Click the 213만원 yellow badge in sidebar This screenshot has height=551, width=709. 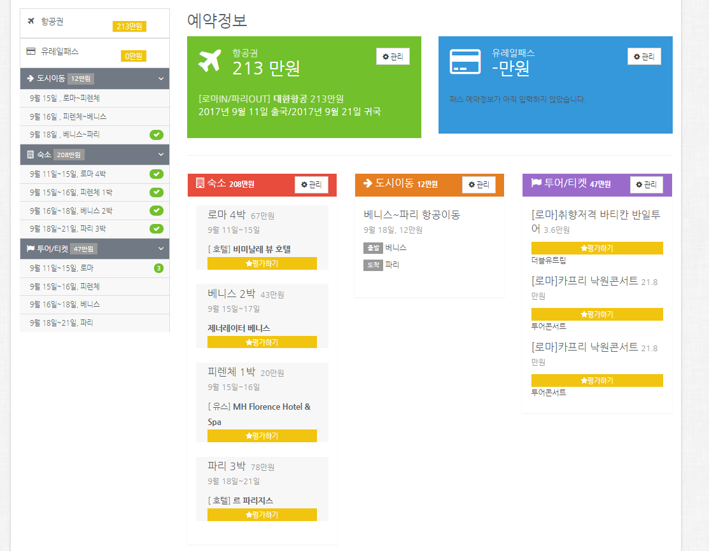[x=129, y=26]
